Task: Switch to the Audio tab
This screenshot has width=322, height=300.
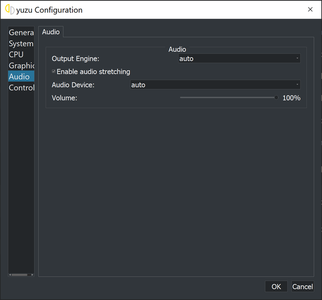Action: (51, 32)
